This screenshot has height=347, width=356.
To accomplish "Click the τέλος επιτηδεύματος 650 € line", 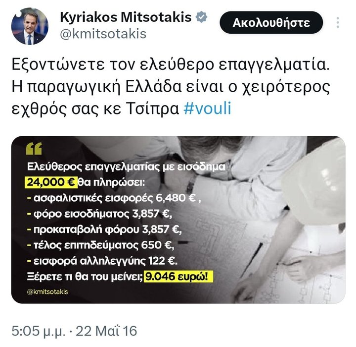I will pyautogui.click(x=100, y=245).
